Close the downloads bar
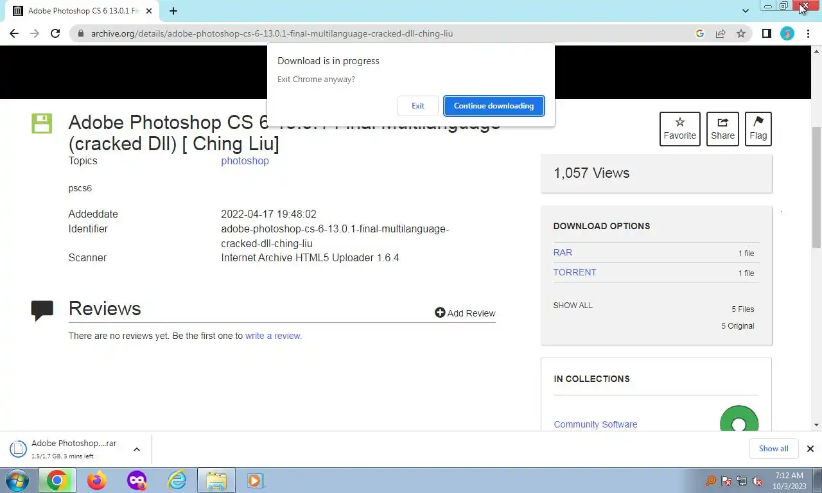This screenshot has width=822, height=493. point(810,449)
